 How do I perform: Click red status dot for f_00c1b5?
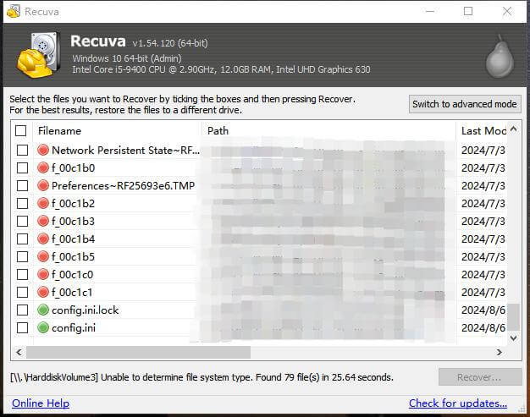43,256
